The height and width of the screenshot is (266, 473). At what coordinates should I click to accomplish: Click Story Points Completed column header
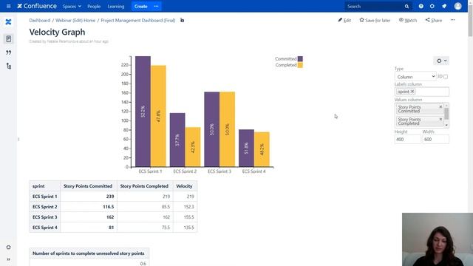(145, 186)
